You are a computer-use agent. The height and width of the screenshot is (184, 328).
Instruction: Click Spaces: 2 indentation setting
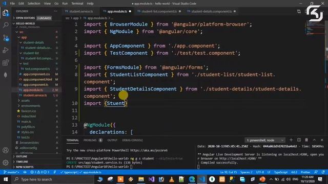pos(246,172)
